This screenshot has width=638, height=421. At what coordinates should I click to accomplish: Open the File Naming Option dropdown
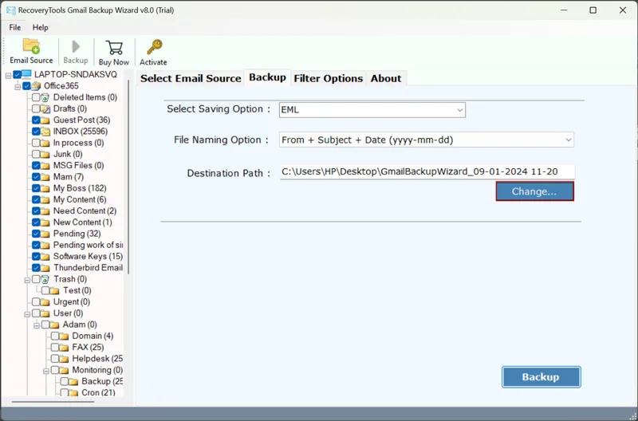pyautogui.click(x=427, y=140)
